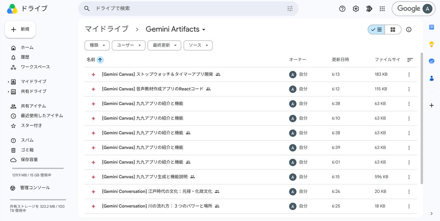This screenshot has width=440, height=221.
Task: Click the storage usage progress bar
Action: coord(38,168)
